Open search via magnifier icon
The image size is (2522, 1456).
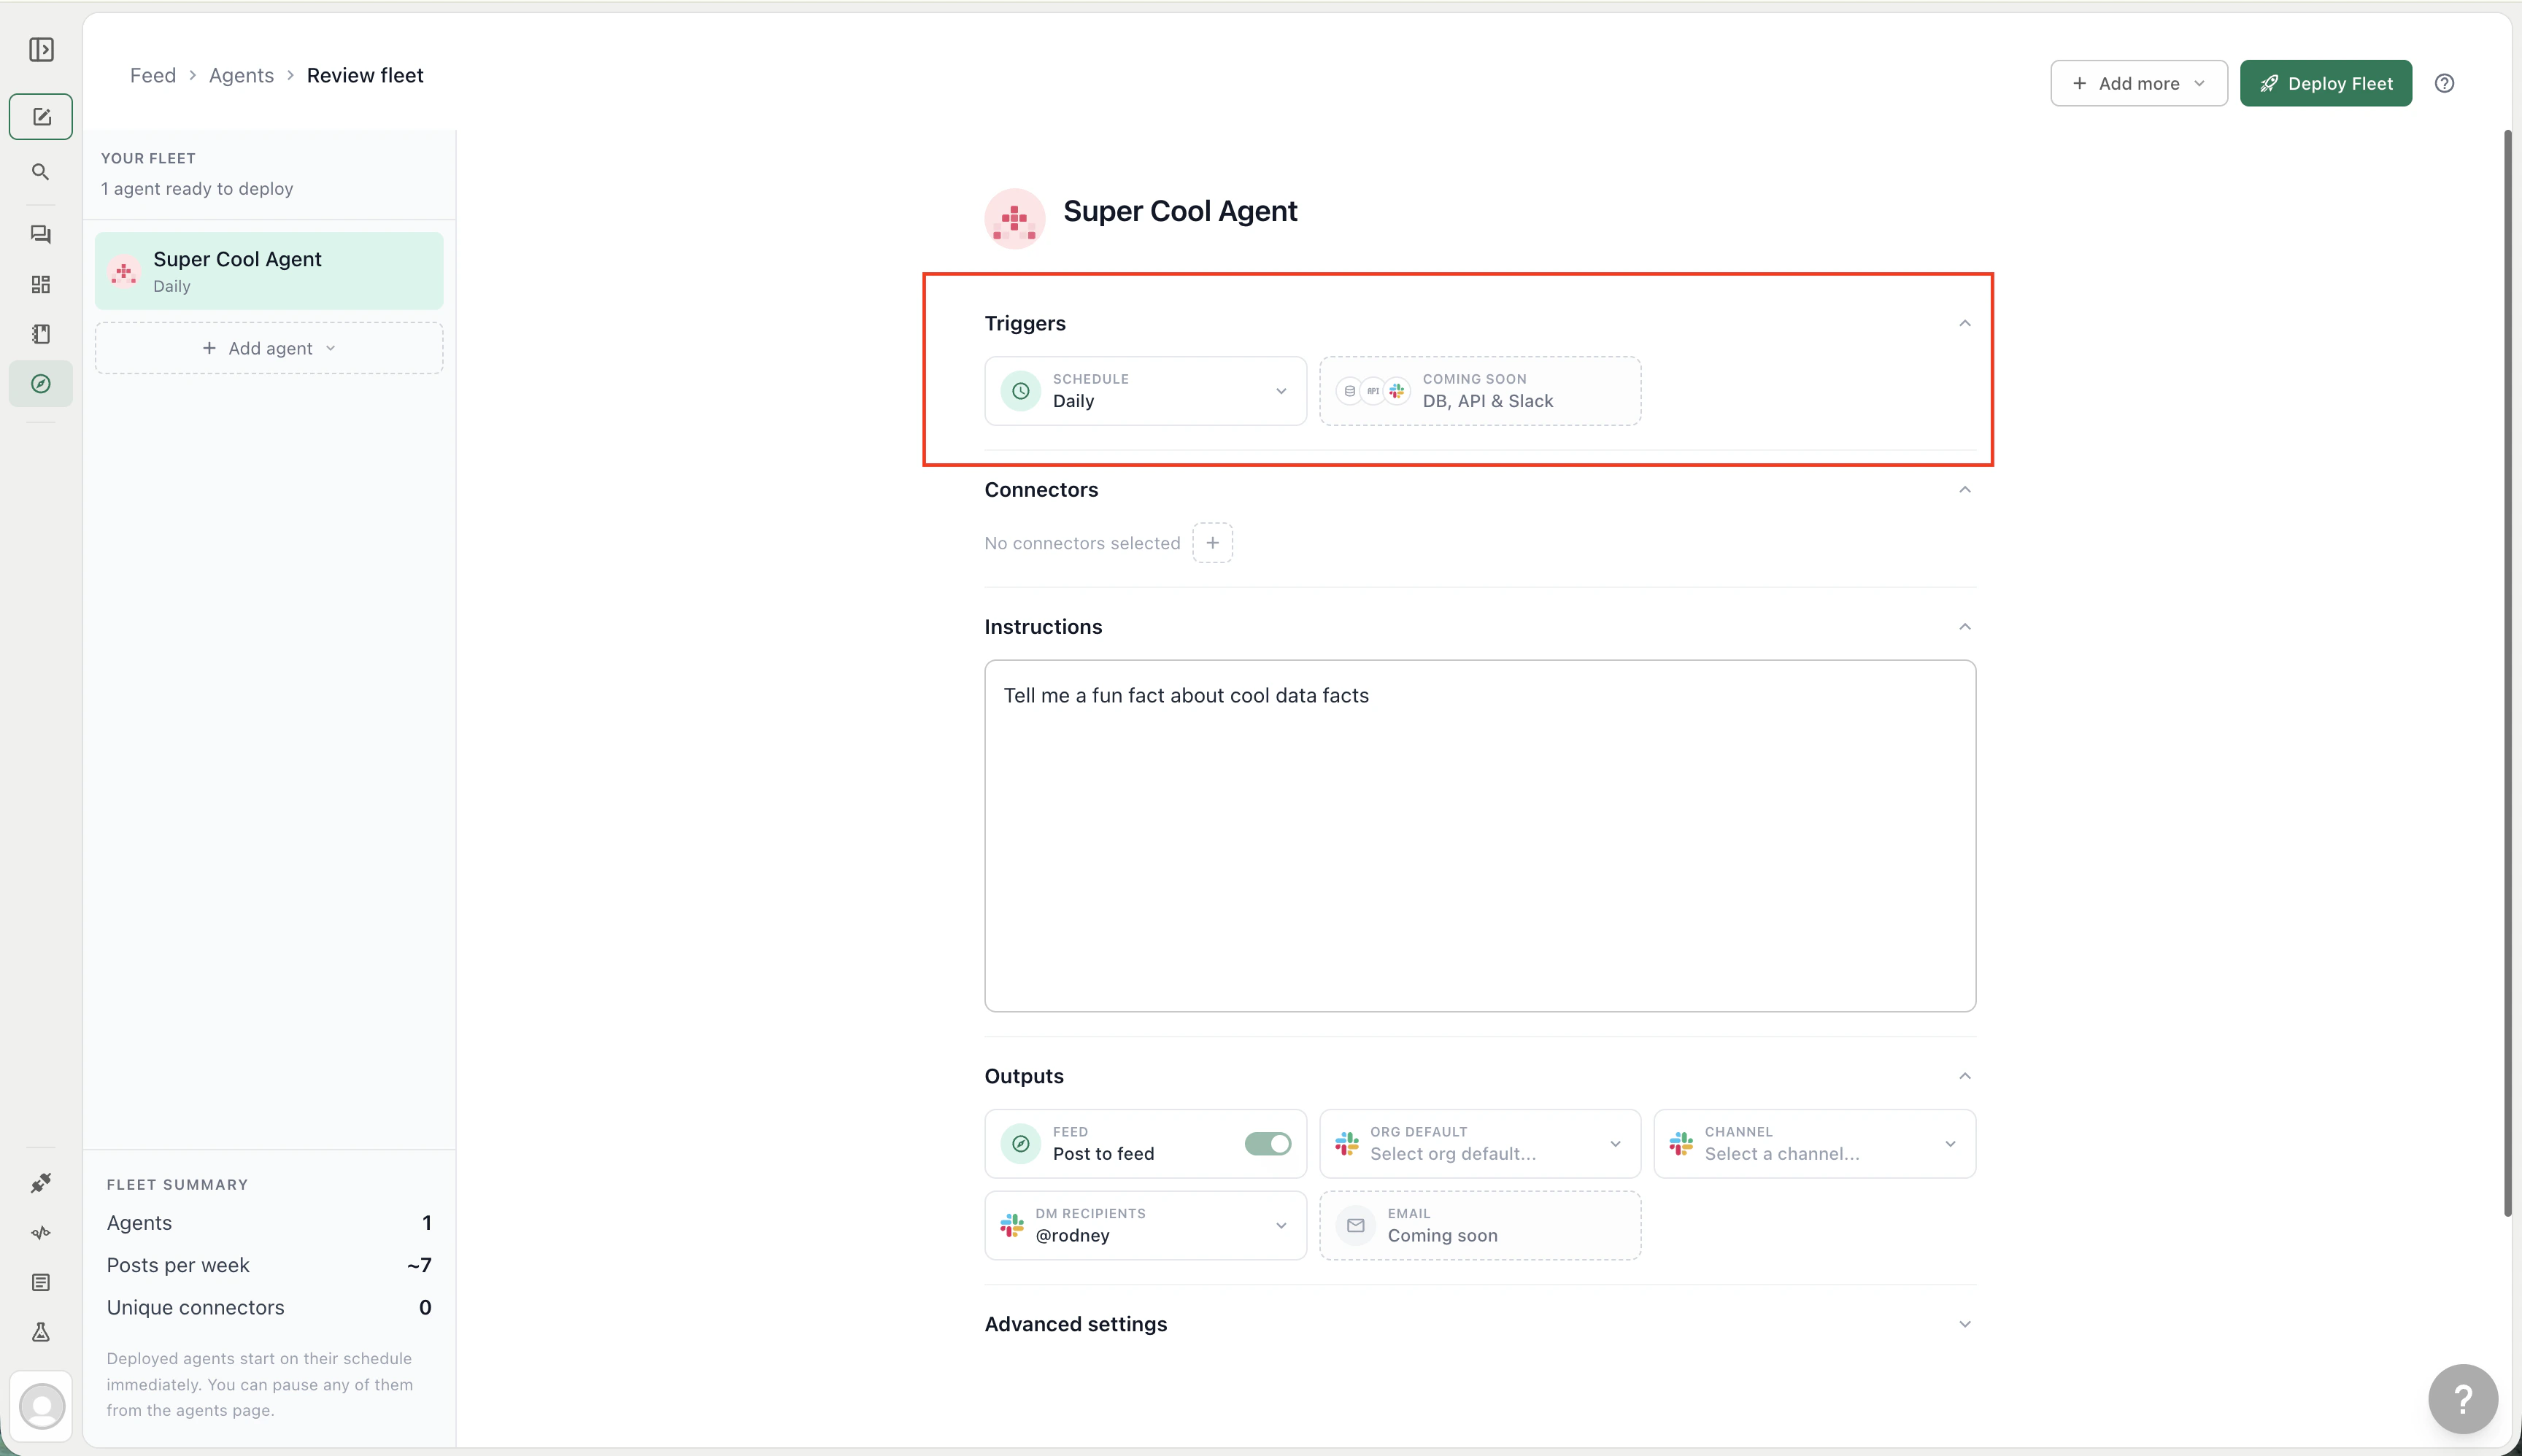click(41, 172)
